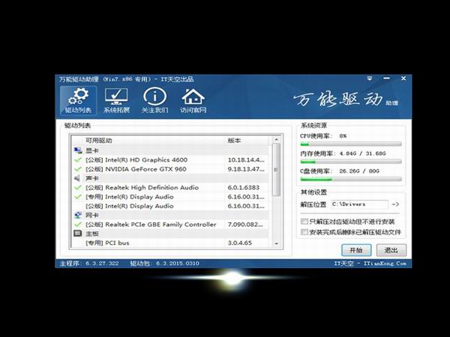This screenshot has width=450, height=337.
Task: Click the CPU使用率 progress bar
Action: 351,145
